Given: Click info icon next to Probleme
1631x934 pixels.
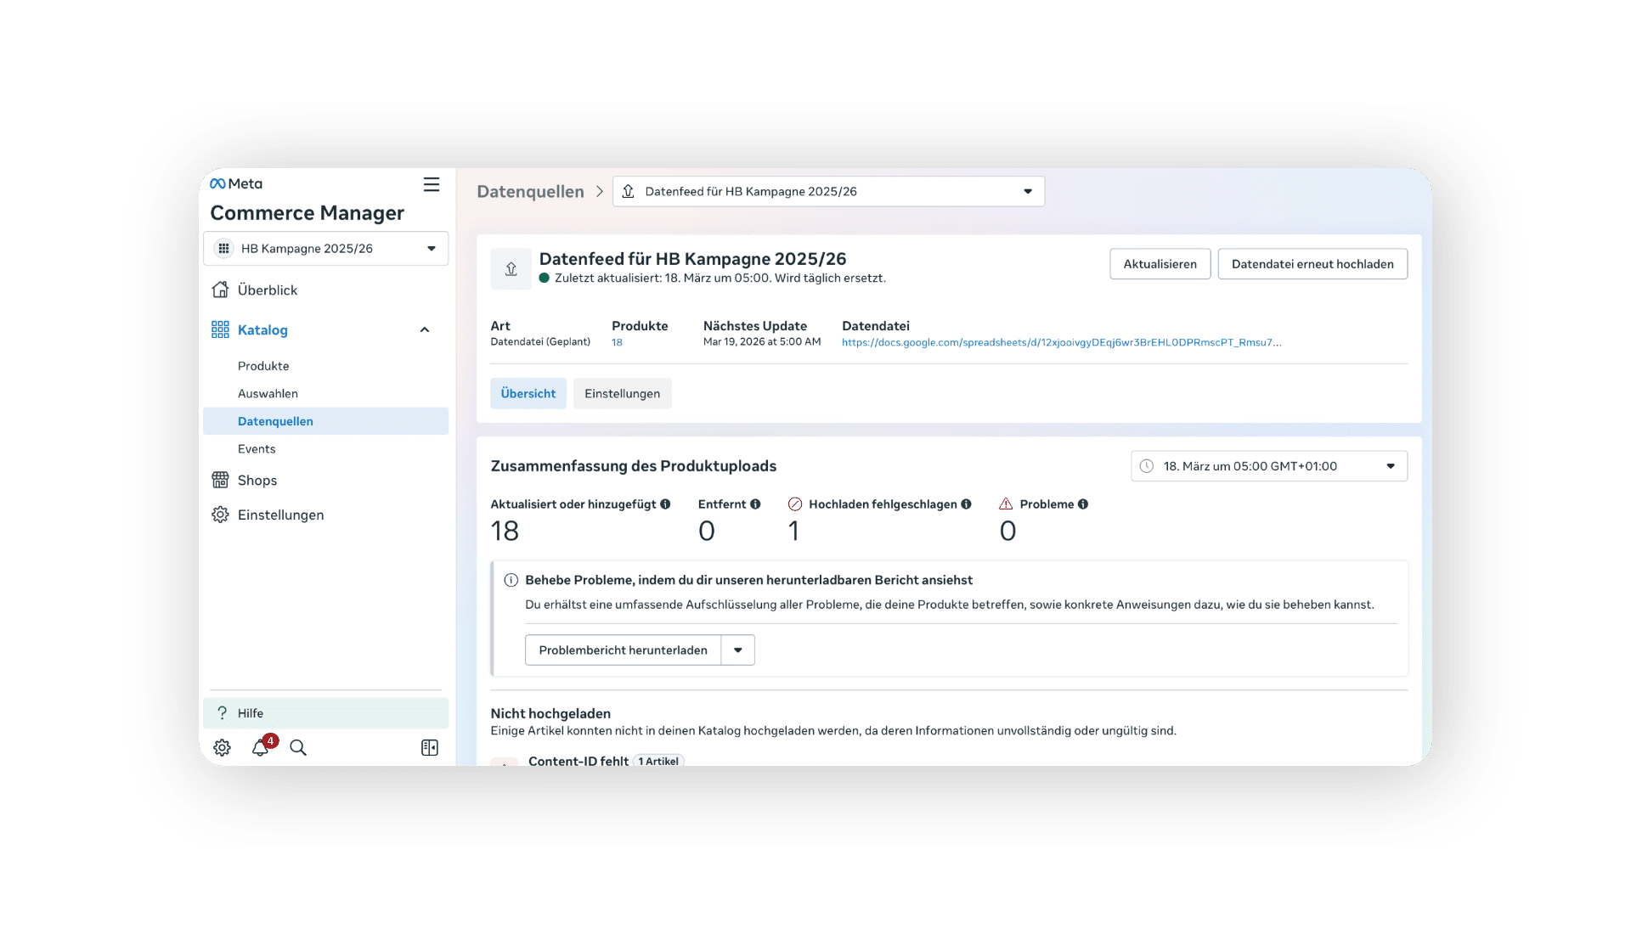Looking at the screenshot, I should [x=1083, y=504].
